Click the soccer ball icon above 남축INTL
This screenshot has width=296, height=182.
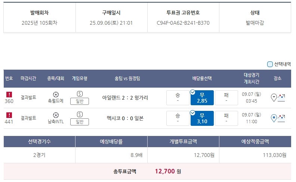pyautogui.click(x=56, y=115)
